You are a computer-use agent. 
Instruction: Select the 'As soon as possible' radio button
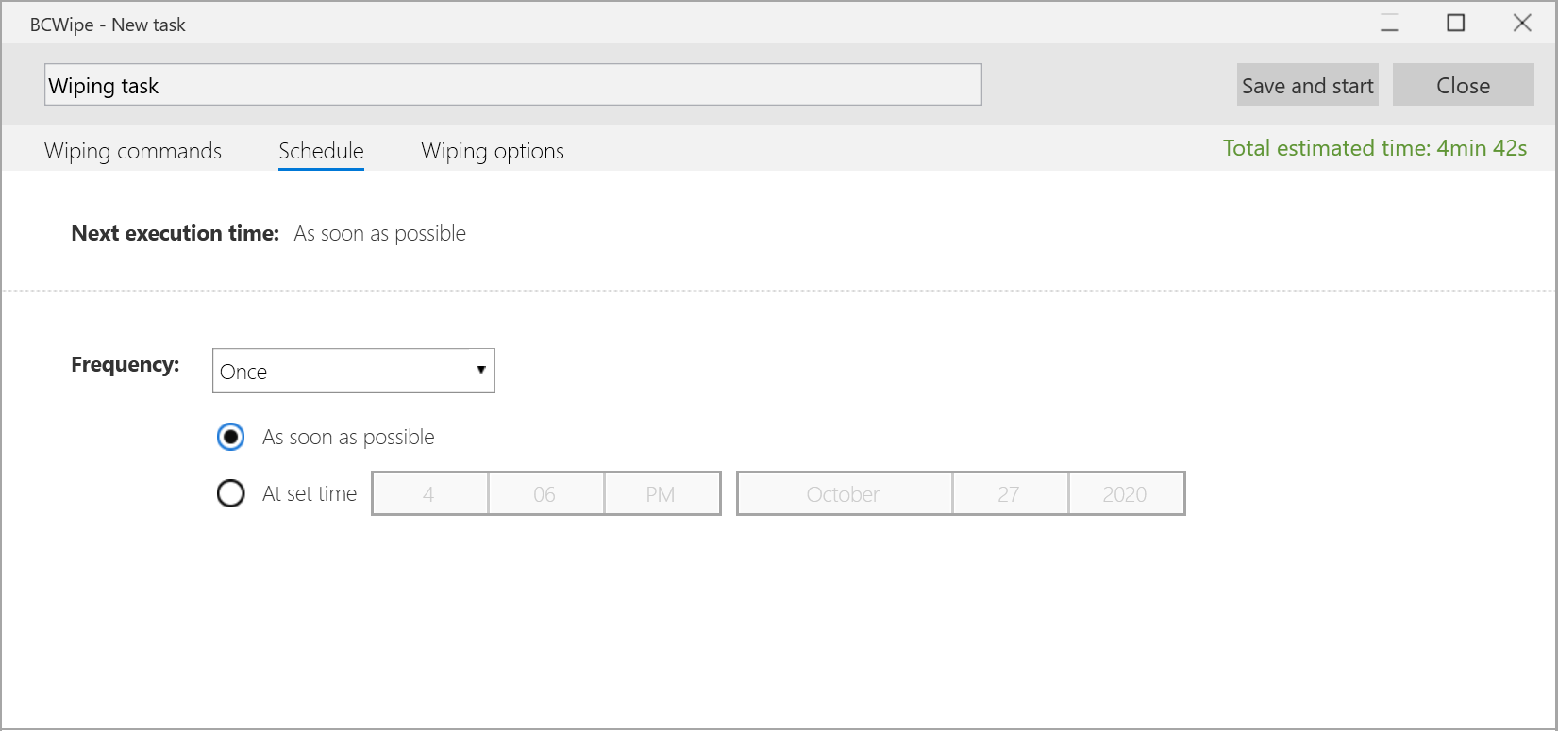pos(230,437)
